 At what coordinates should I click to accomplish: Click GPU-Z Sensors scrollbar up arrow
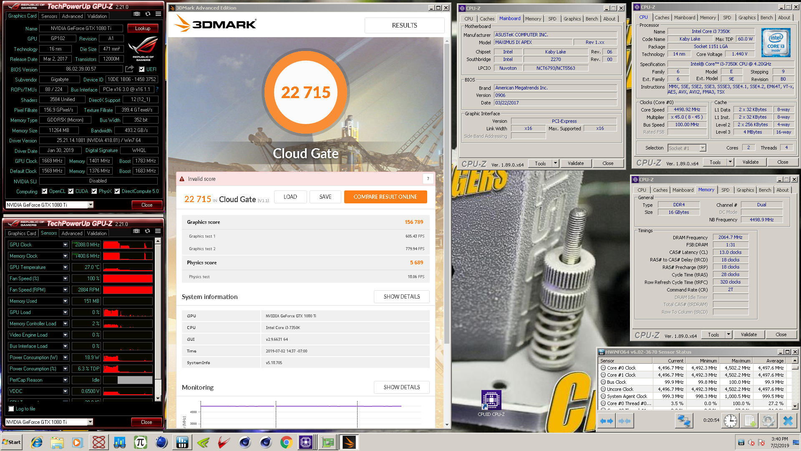(158, 241)
